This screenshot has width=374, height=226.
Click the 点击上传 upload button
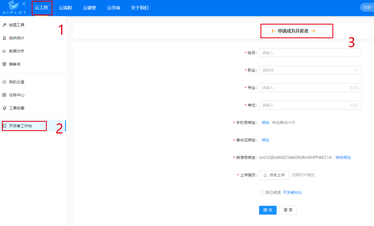click(274, 175)
